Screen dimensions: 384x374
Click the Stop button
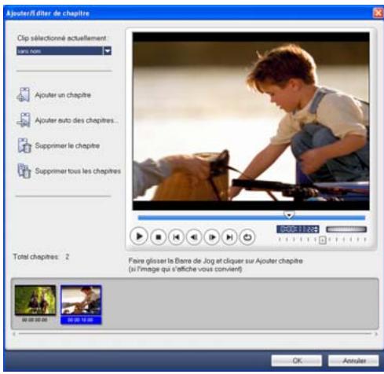(158, 237)
